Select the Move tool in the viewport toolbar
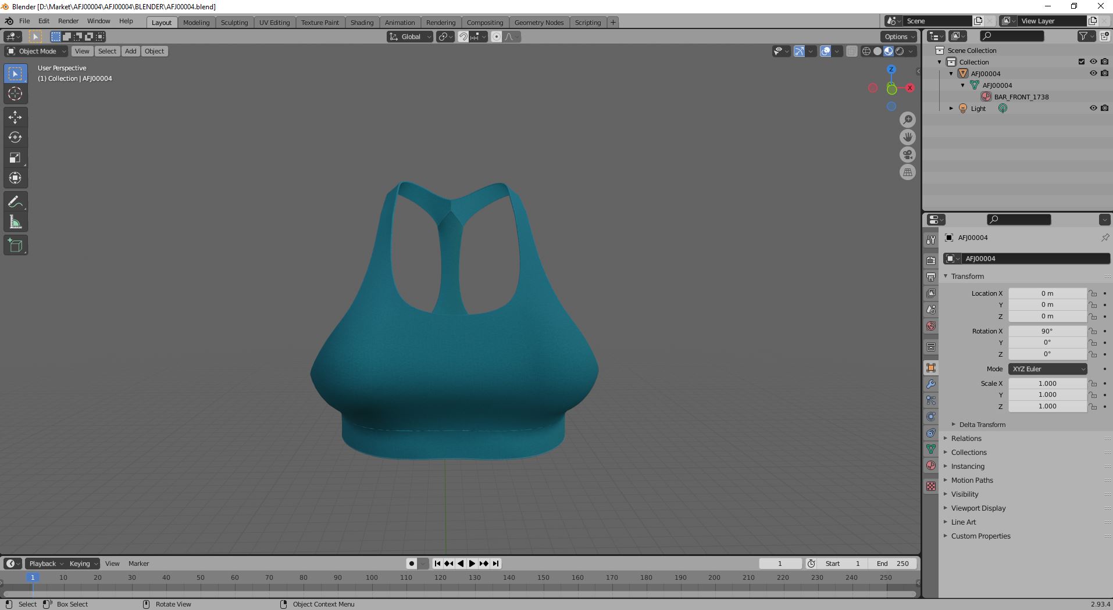The height and width of the screenshot is (610, 1113). pyautogui.click(x=15, y=117)
